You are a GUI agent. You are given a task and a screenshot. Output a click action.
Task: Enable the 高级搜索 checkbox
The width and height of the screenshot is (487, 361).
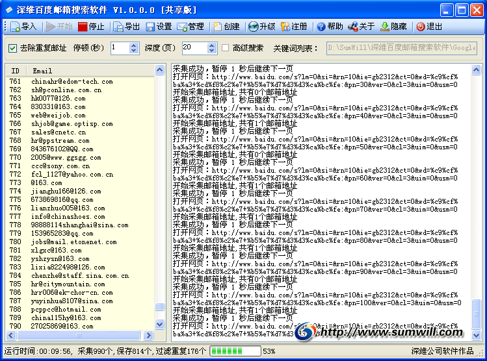click(226, 48)
